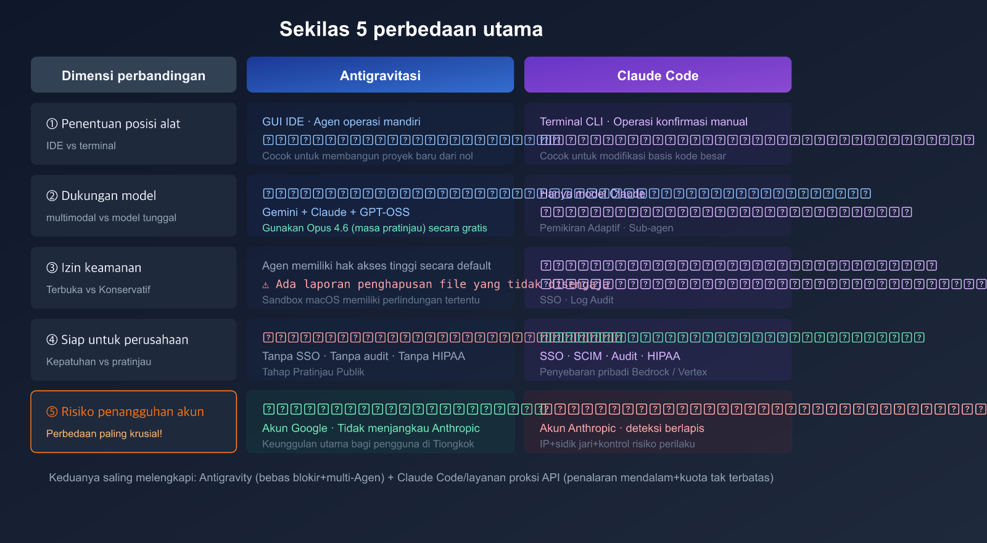The height and width of the screenshot is (543, 987).
Task: Click Akun Anthropic · deteksi berlapis text
Action: [x=622, y=428]
